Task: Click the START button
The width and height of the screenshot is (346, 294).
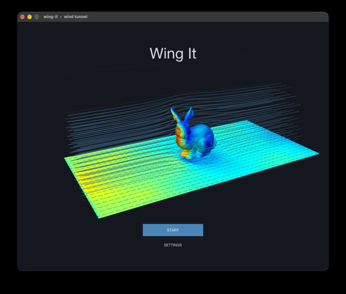Action: point(173,230)
